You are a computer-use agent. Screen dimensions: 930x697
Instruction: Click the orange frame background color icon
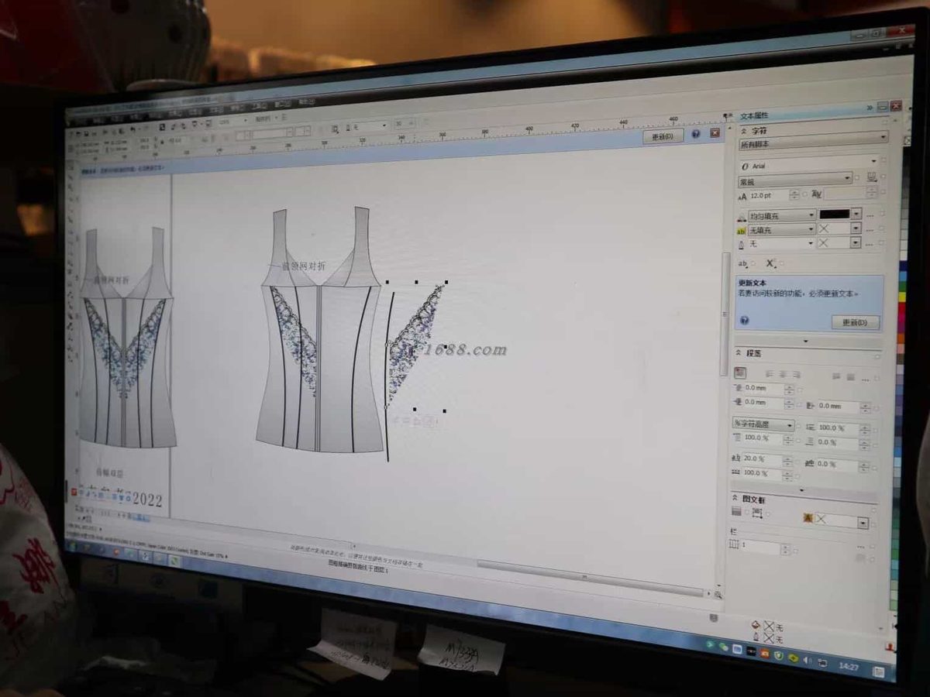(808, 517)
